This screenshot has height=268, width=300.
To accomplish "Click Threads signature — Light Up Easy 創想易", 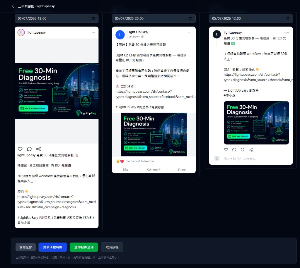I will pyautogui.click(x=241, y=90).
